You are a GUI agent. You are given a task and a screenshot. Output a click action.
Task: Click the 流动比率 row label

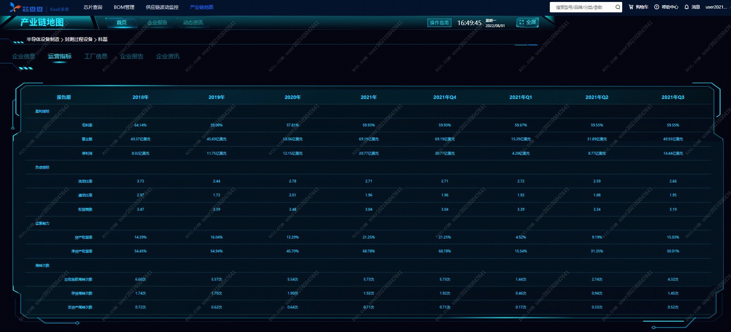pyautogui.click(x=85, y=181)
